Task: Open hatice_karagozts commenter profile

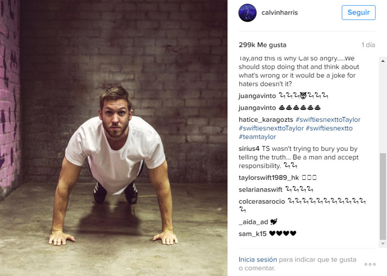Action: coord(266,119)
